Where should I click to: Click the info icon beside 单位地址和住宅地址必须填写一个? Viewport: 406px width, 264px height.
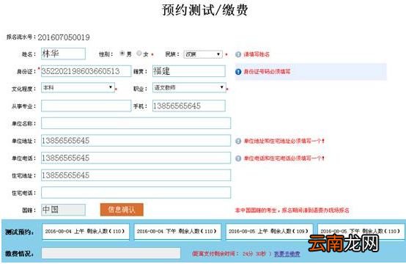click(238, 142)
